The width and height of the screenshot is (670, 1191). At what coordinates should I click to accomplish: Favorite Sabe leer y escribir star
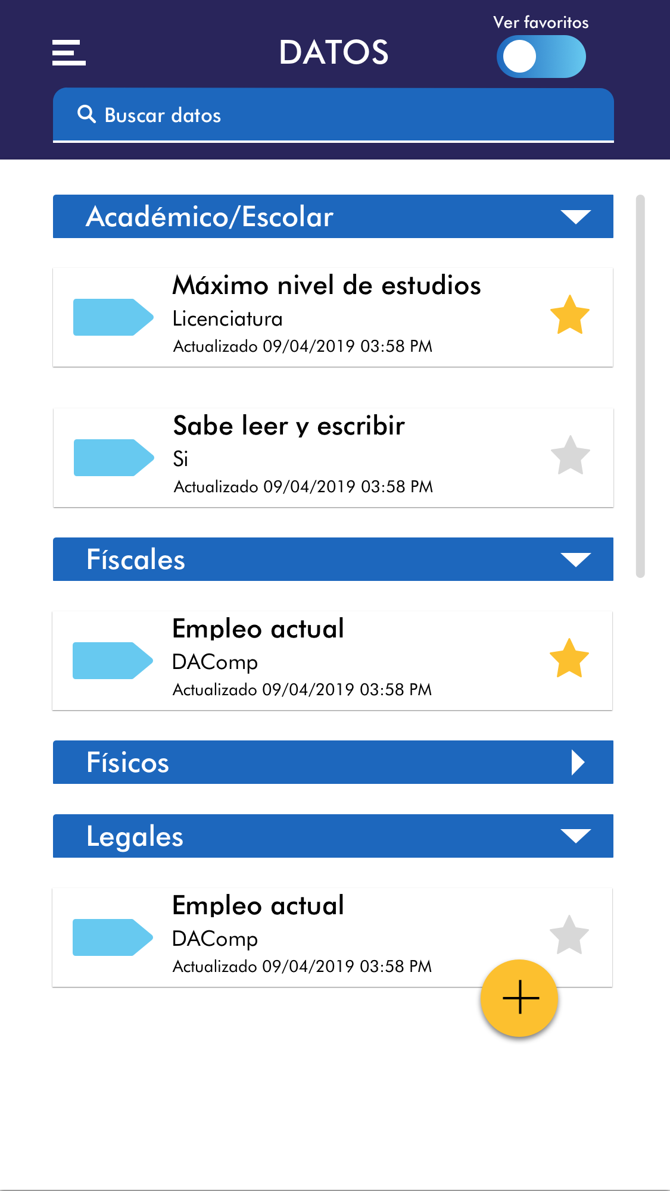(570, 455)
